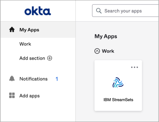Click the Okta logo
159x122 pixels.
[38, 11]
